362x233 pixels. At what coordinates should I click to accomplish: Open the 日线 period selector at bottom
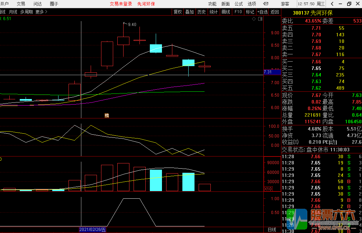272,230
